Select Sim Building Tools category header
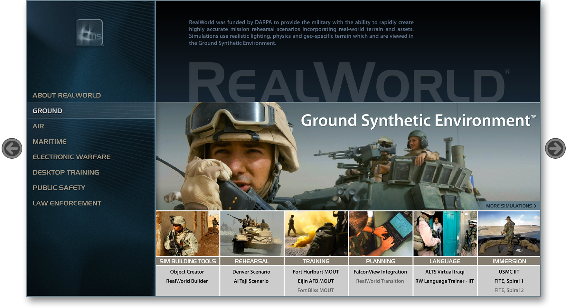 187,261
